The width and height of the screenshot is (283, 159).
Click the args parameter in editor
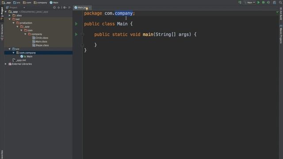coord(184,34)
